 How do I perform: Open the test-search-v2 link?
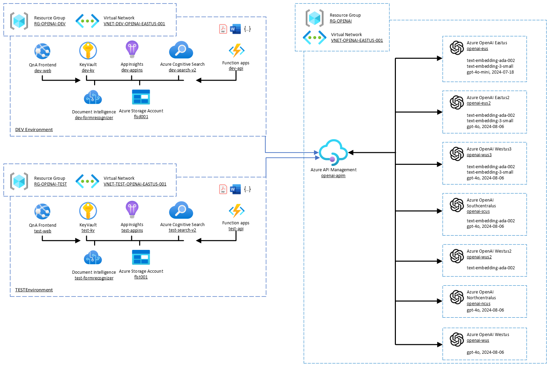182,230
